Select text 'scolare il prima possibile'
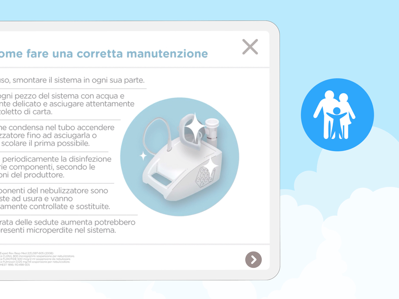This screenshot has width=399, height=299. tap(45, 144)
